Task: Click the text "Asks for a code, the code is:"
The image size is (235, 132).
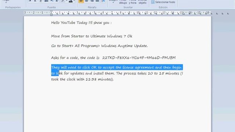Action: [x=75, y=58]
